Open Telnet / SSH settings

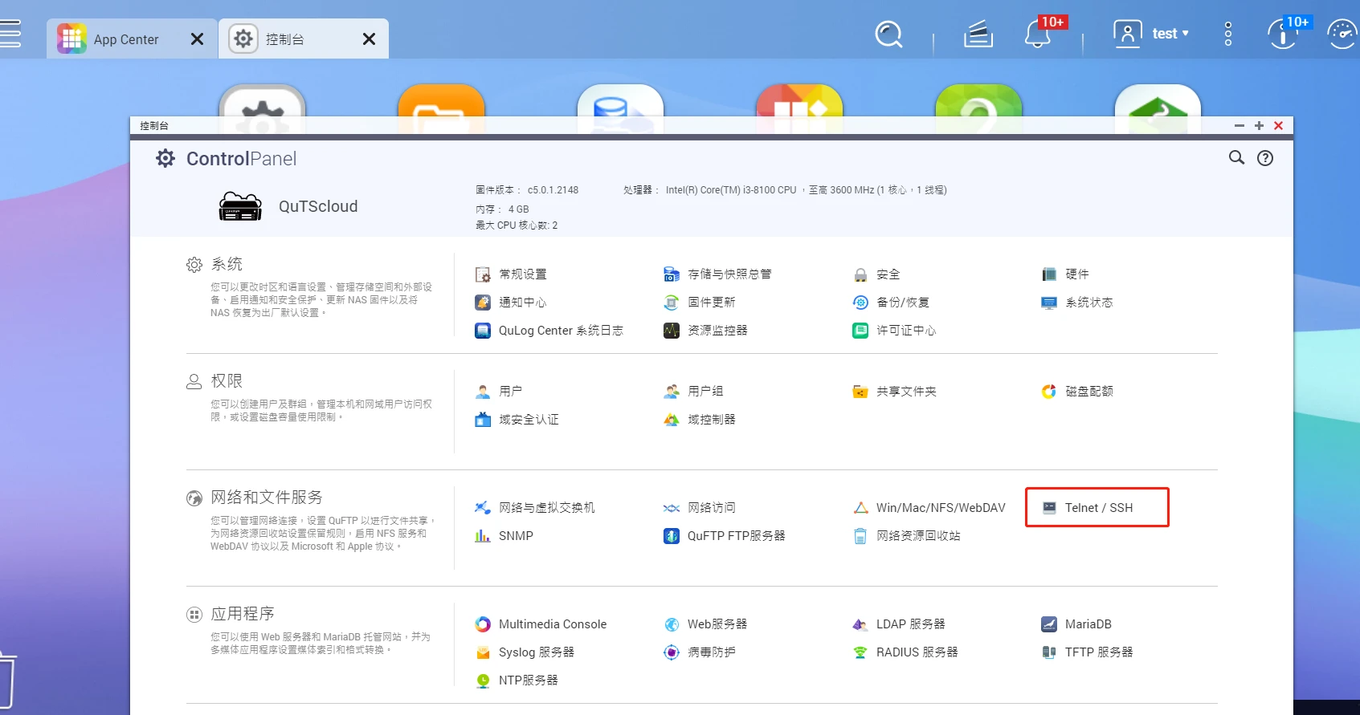[1087, 508]
